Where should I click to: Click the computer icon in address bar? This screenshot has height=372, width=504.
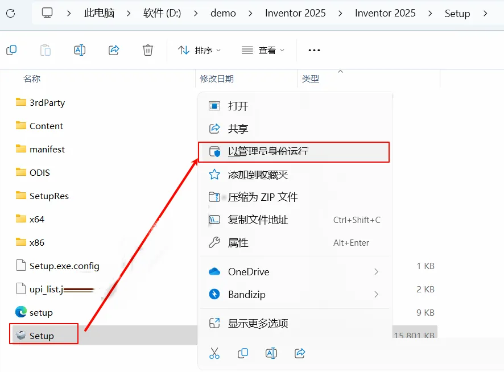coord(47,13)
